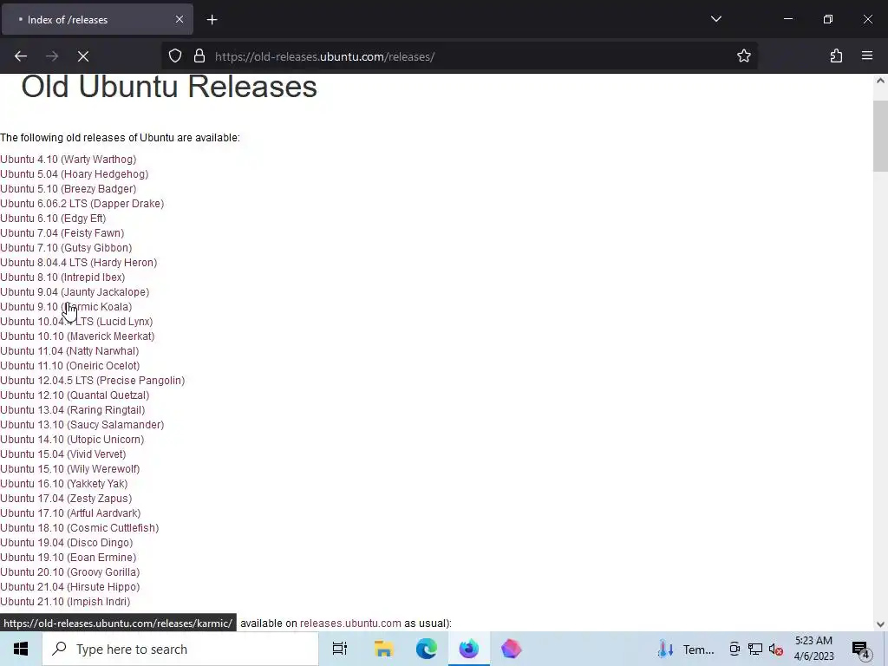Open Ubuntu 7.04 (Feisty Fawn) link
This screenshot has width=888, height=666.
pos(62,232)
